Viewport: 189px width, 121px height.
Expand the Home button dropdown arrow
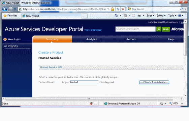click(120, 15)
